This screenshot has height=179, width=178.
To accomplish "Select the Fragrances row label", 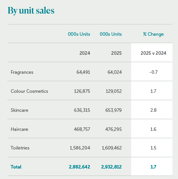I will 22,72.
